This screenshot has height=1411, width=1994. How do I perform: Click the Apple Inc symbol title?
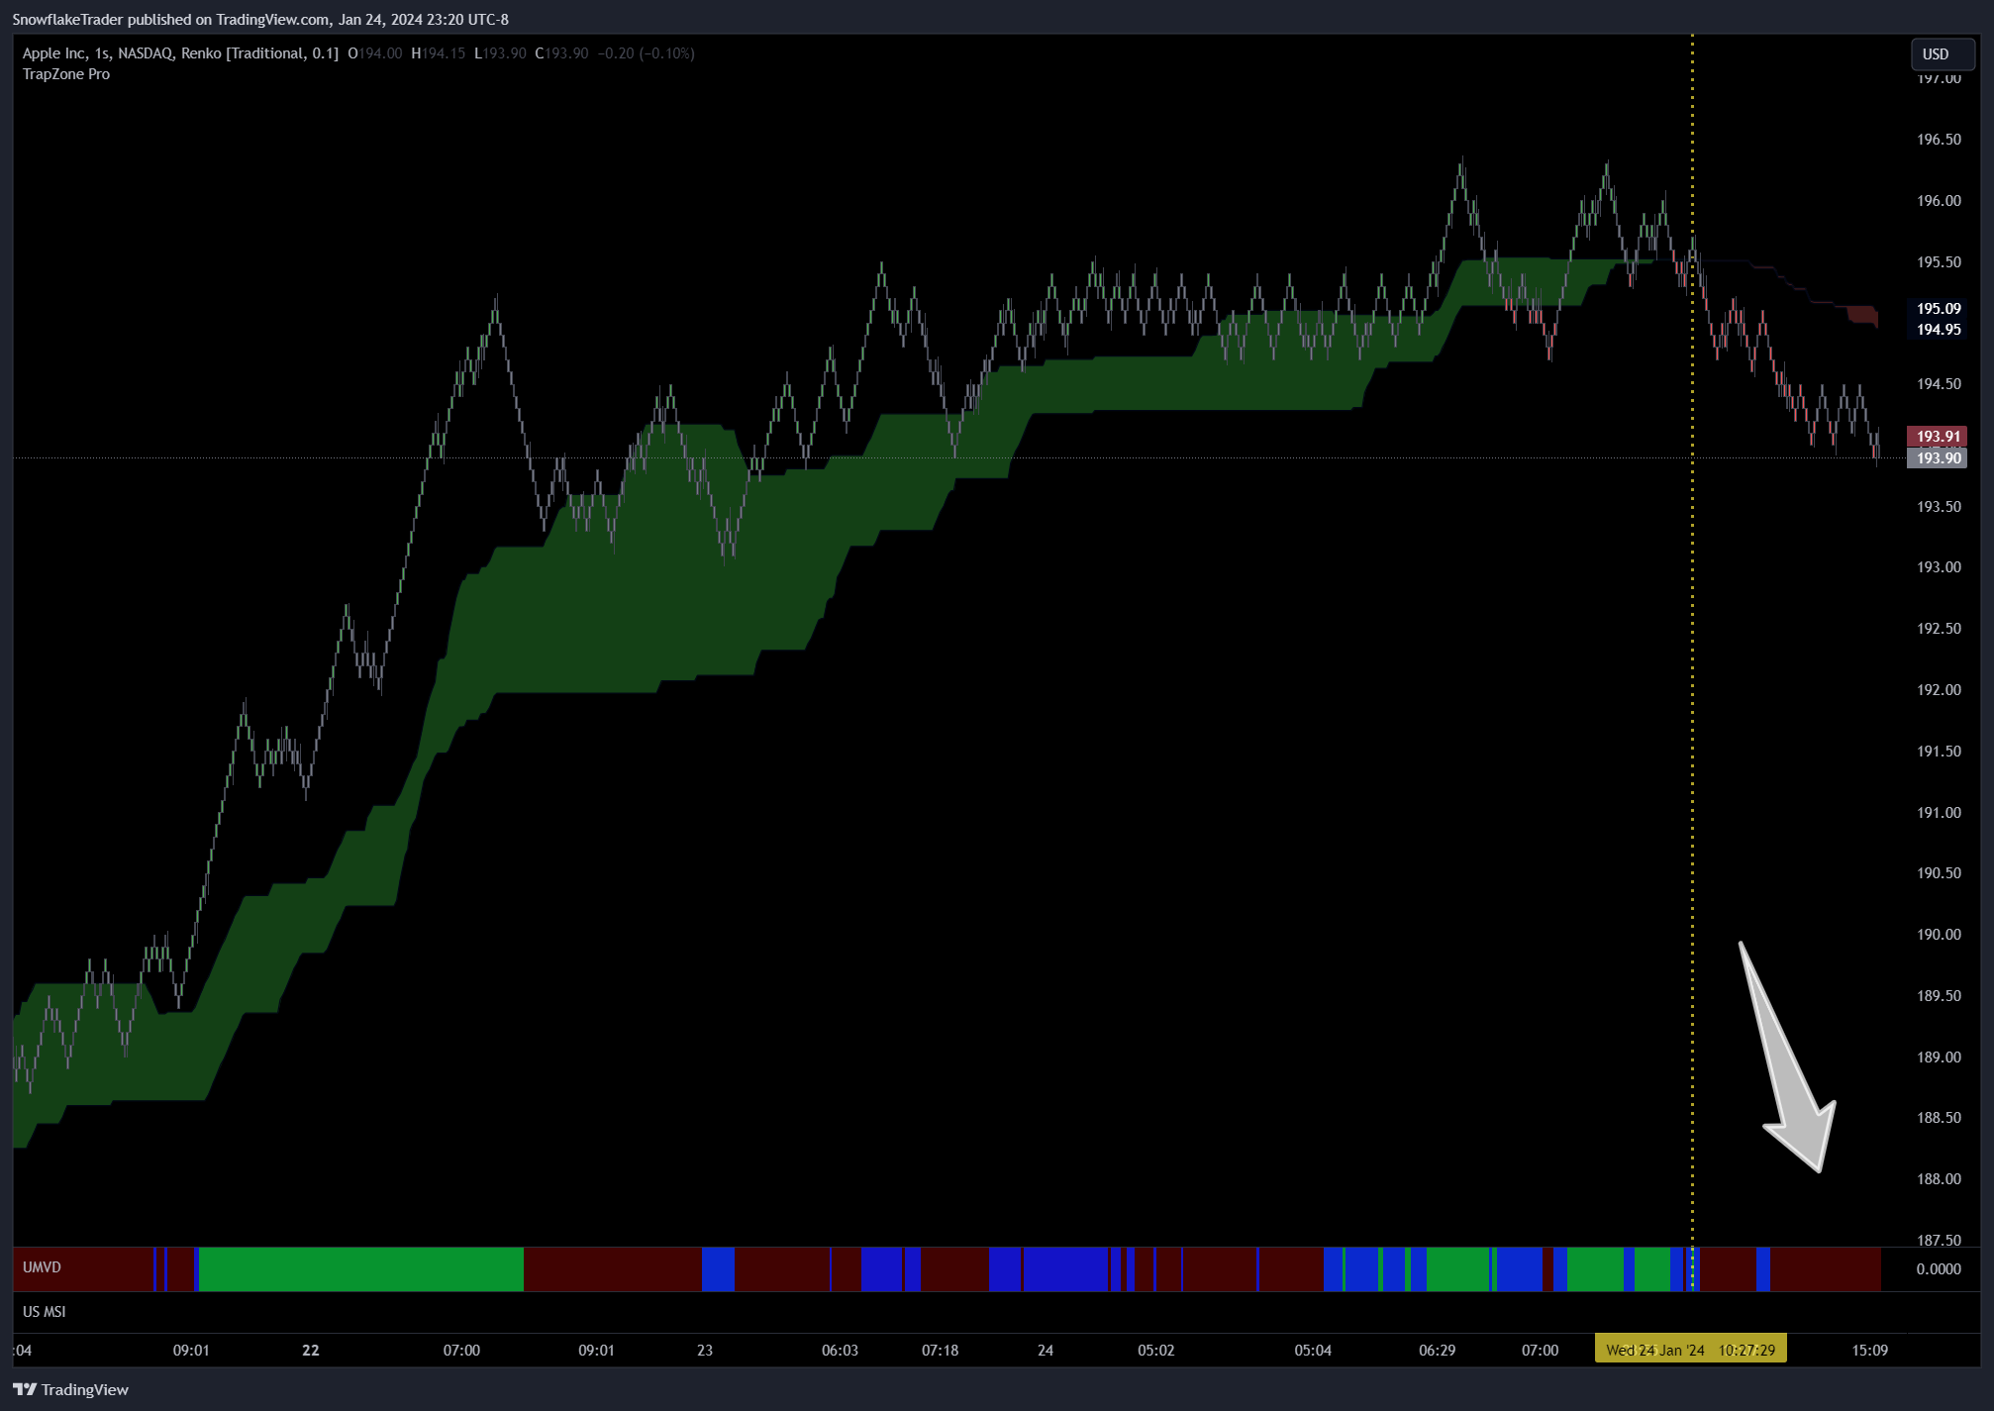tap(54, 53)
